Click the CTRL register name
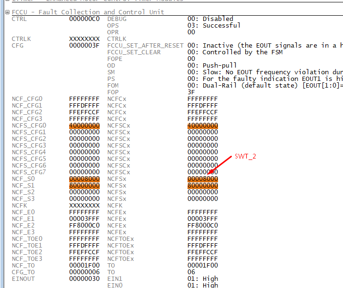 click(x=19, y=19)
